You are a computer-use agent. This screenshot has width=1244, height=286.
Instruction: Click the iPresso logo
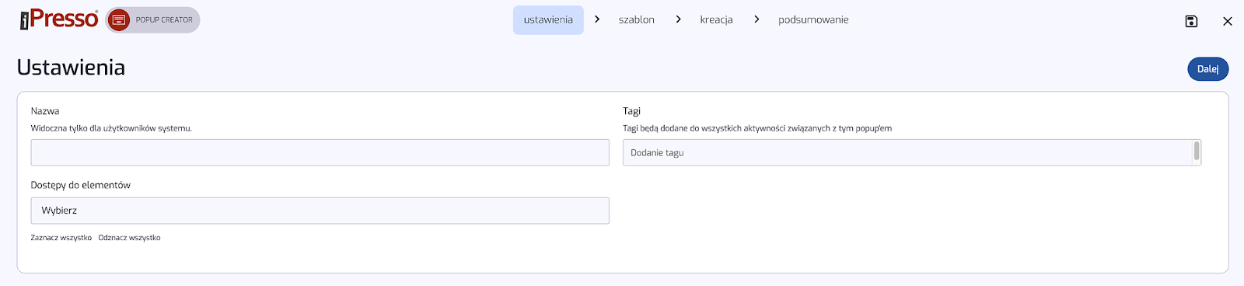point(59,19)
